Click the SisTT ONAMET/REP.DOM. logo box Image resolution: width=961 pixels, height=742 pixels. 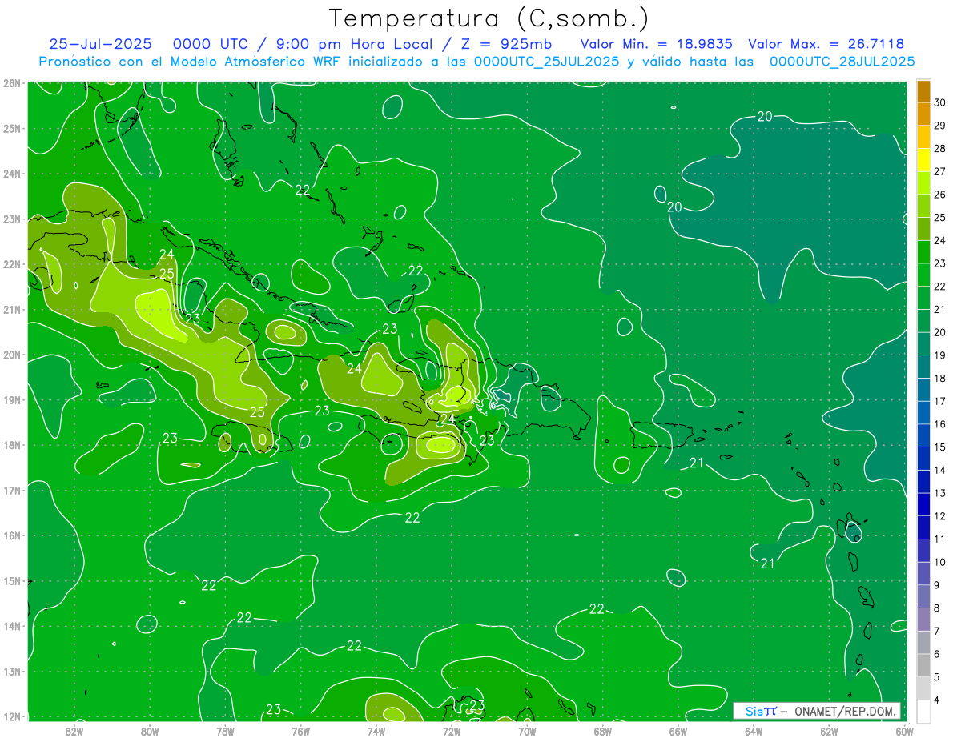point(817,711)
